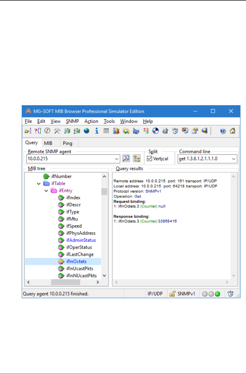This screenshot has height=374, width=246.
Task: Open the table grid view icon
Action: [x=106, y=131]
